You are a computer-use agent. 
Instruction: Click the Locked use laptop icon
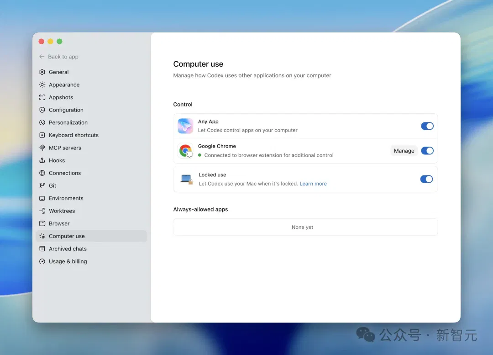tap(186, 179)
